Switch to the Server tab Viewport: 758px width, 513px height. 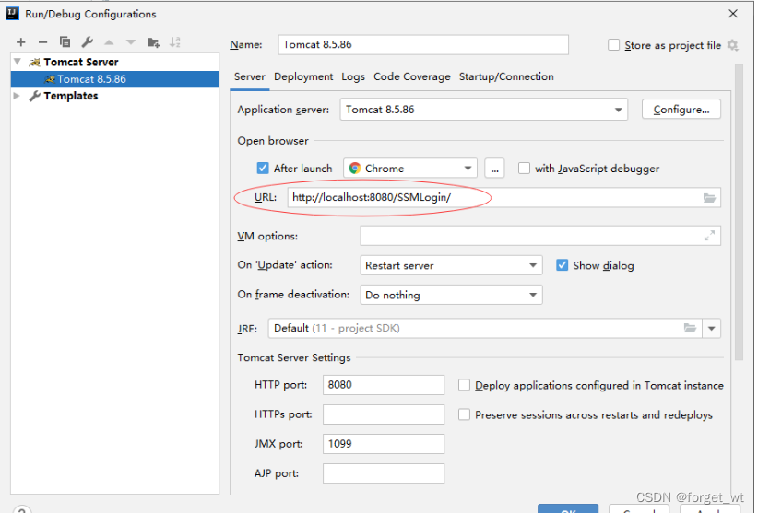pos(250,76)
